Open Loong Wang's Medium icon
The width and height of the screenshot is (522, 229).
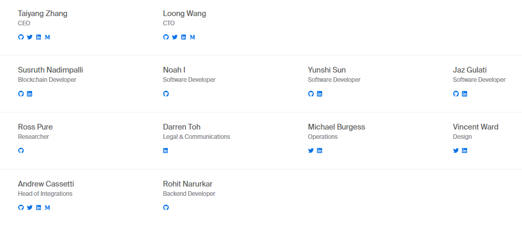192,37
